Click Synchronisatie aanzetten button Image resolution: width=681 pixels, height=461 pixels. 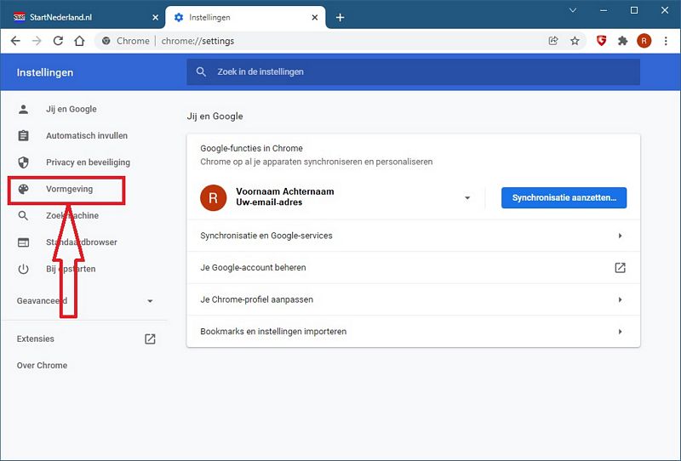click(564, 198)
